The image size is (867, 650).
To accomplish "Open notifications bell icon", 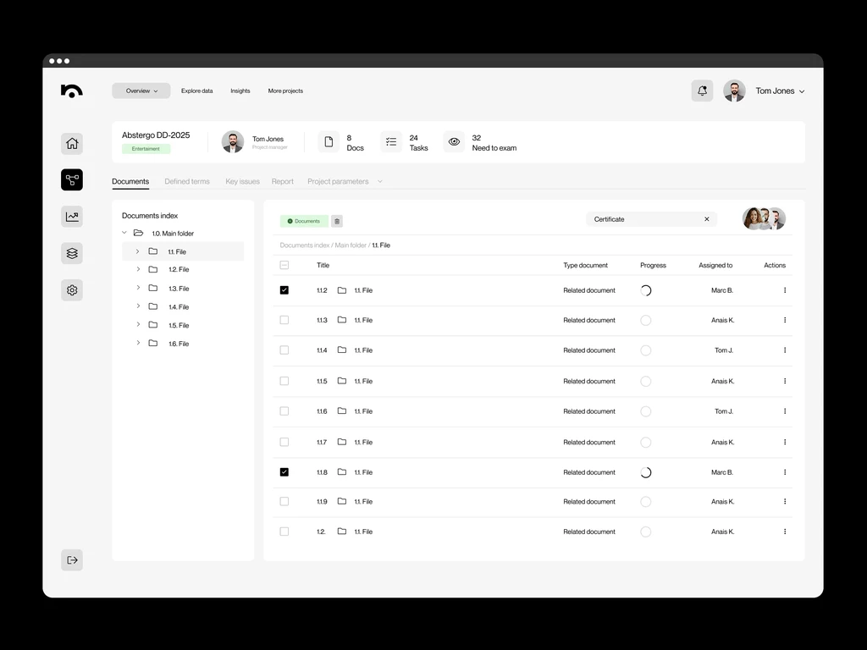I will tap(702, 91).
